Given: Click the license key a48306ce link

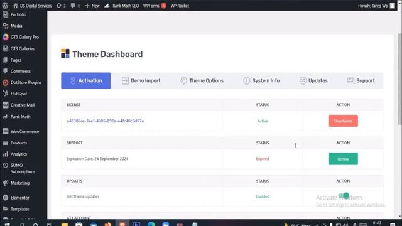Looking at the screenshot, I should click(x=105, y=121).
